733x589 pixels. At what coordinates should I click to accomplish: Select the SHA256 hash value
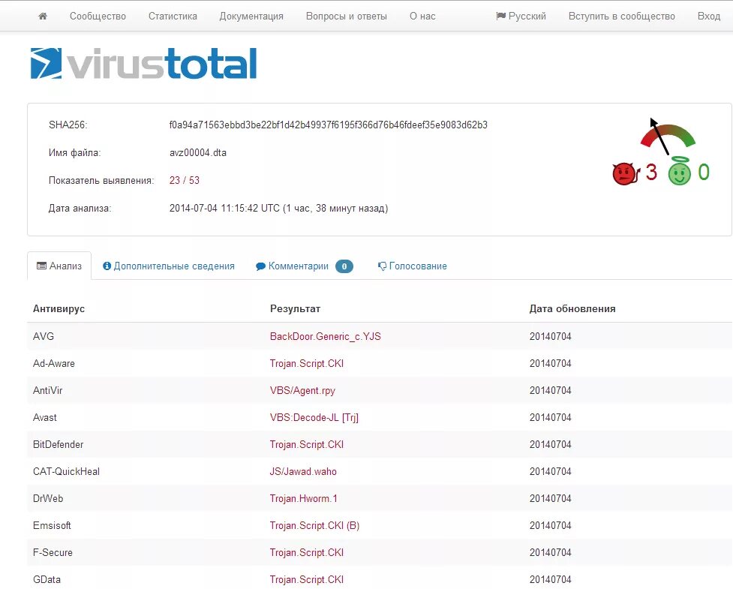[x=328, y=125]
